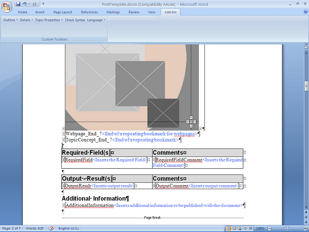Open zoom dialog via 108% level
This screenshot has width=309, height=232.
click(260, 229)
